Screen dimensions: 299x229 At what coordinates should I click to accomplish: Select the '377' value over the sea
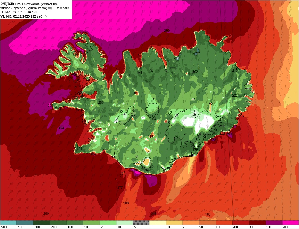pos(120,188)
